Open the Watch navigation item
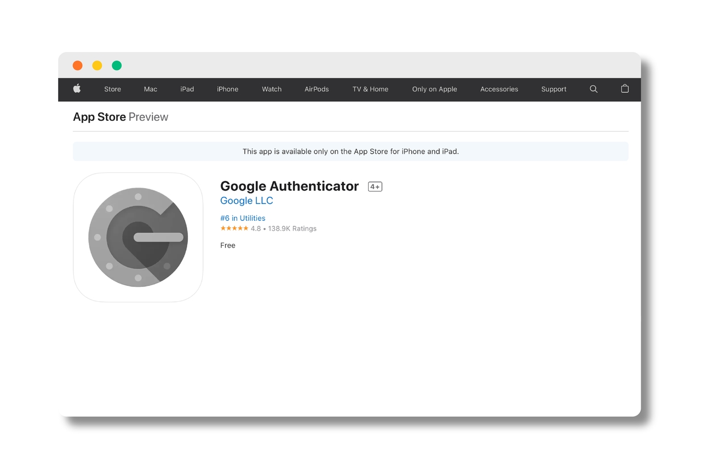The height and width of the screenshot is (474, 701). [x=272, y=89]
